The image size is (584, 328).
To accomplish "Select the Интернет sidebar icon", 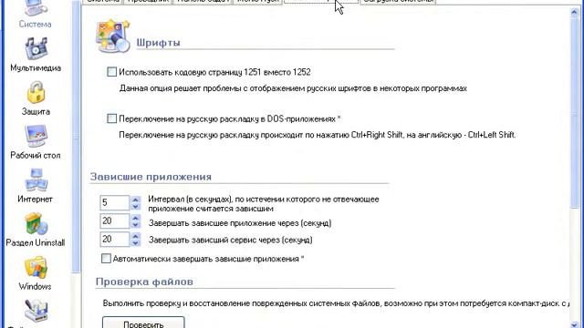I will click(x=36, y=179).
